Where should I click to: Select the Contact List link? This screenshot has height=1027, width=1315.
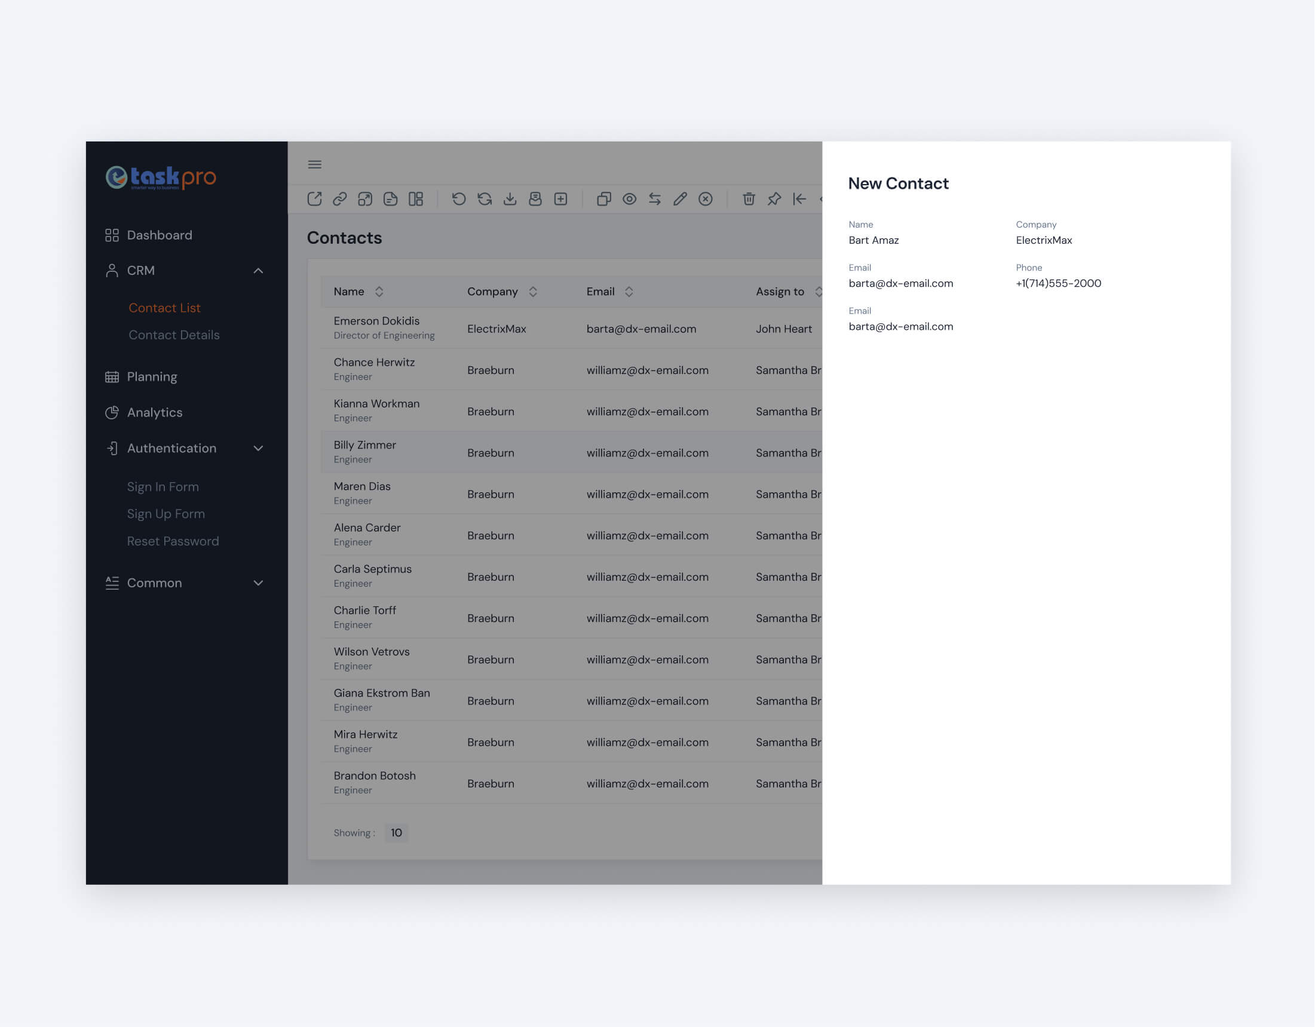click(x=164, y=308)
